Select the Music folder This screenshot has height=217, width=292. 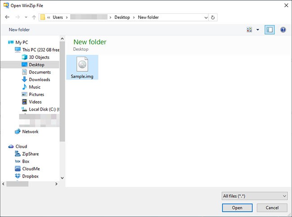[34, 87]
